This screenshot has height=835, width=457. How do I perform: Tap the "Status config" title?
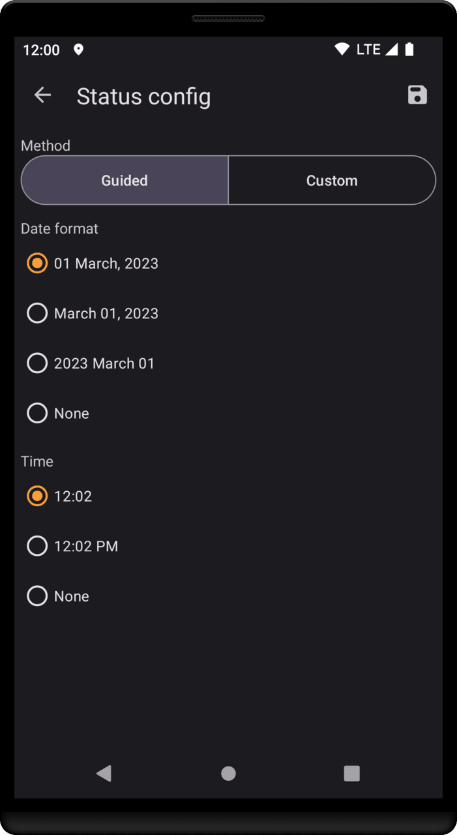point(143,97)
